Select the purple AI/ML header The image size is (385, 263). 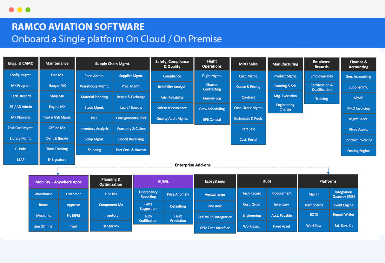coord(163,182)
